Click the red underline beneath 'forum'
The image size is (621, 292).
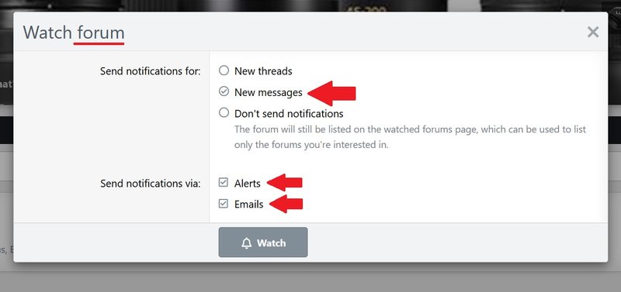coord(99,43)
